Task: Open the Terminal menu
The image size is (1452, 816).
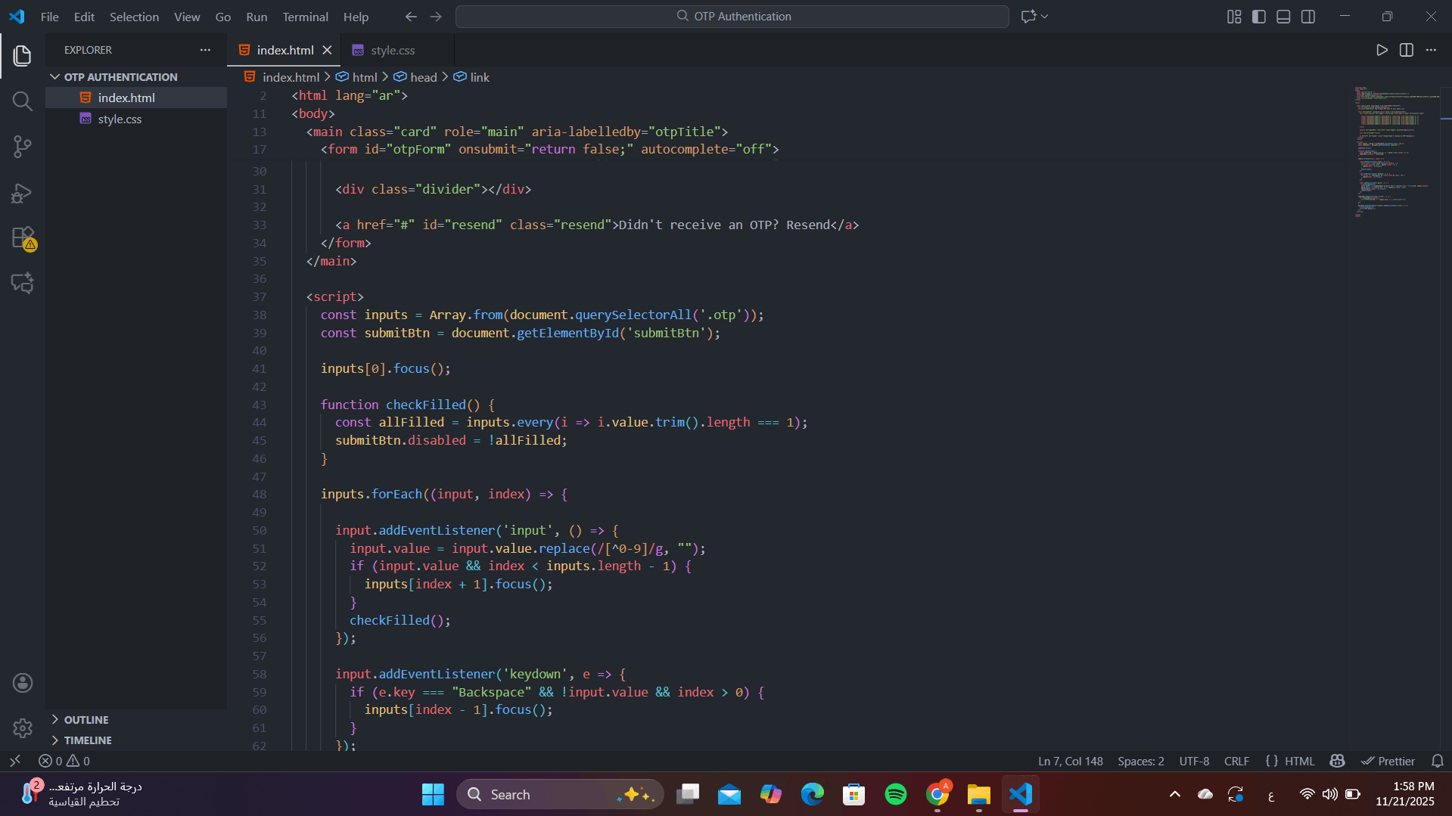Action: pos(305,17)
